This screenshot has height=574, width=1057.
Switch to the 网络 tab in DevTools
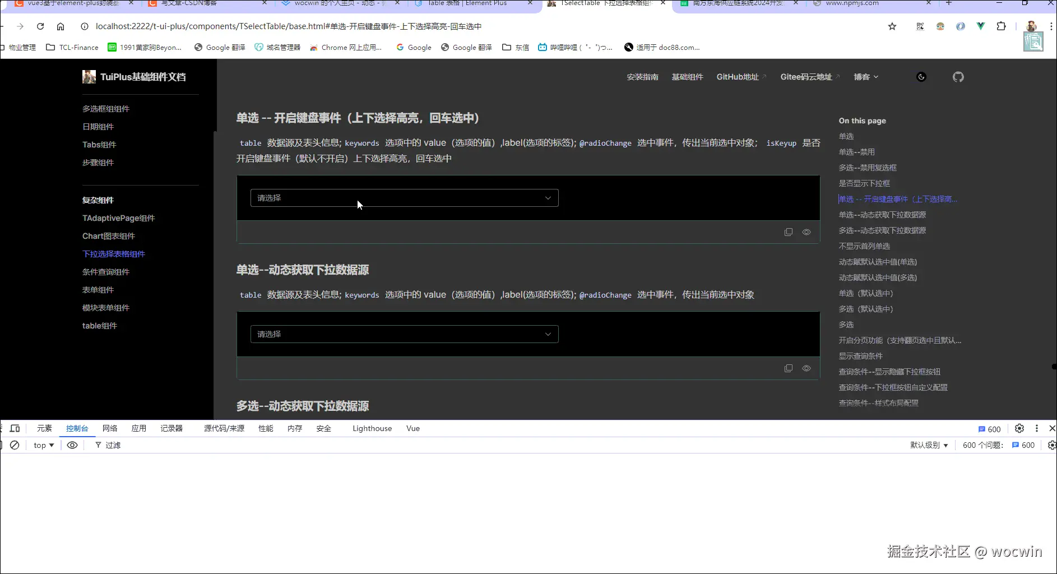point(109,428)
